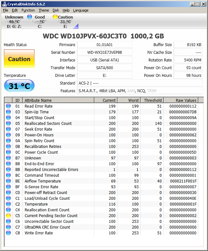The width and height of the screenshot is (208, 251).
Task: Open the Theme menu
Action: coord(44,10)
